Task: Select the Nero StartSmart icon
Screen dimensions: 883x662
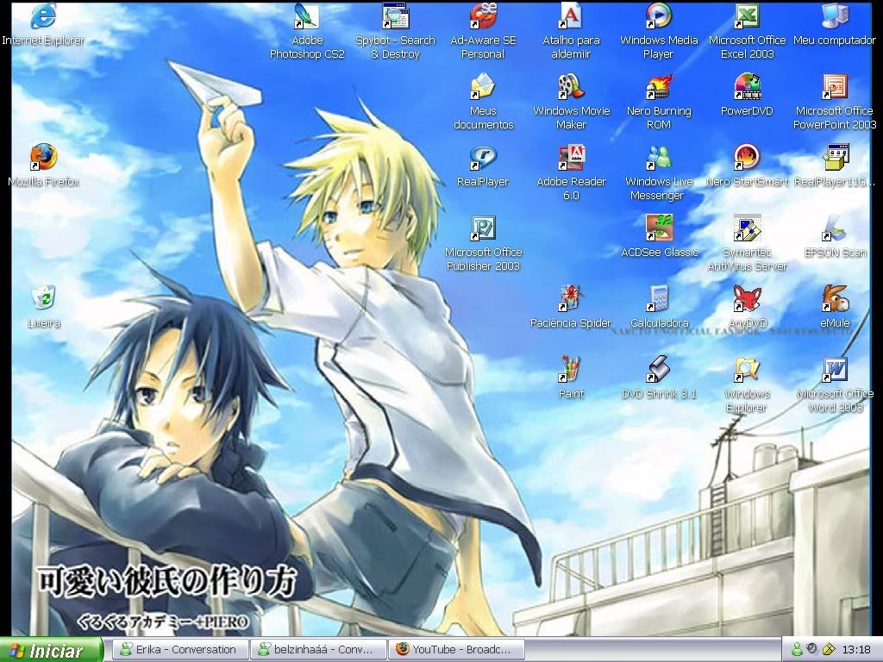Action: pyautogui.click(x=747, y=158)
